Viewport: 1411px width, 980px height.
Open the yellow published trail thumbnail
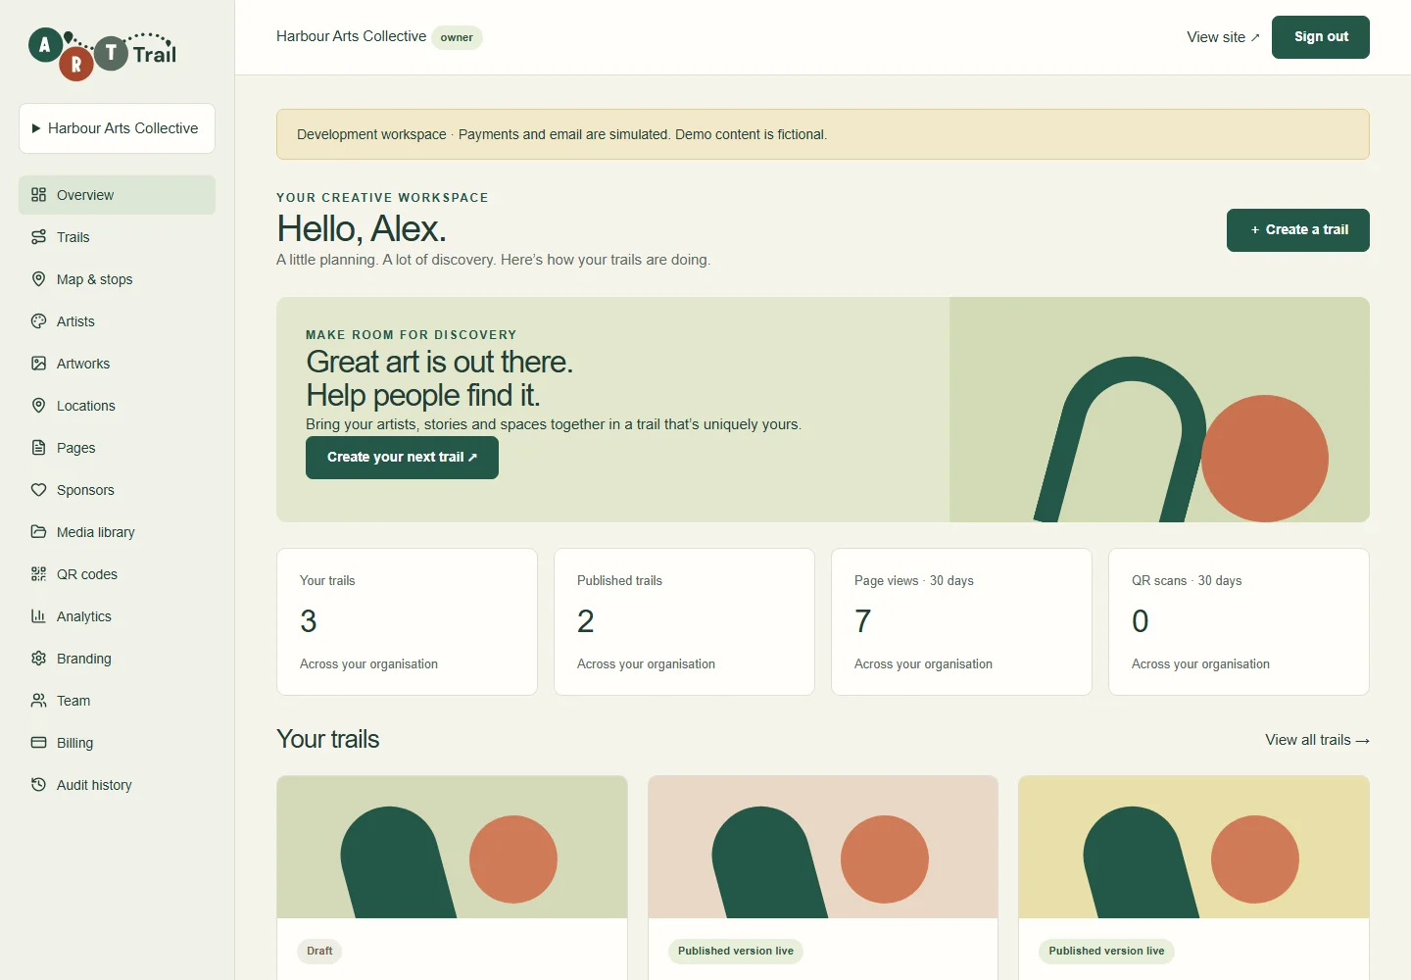coord(1193,847)
